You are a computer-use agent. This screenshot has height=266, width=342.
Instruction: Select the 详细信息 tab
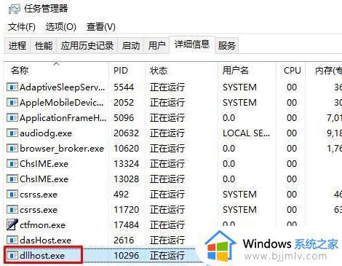(192, 44)
